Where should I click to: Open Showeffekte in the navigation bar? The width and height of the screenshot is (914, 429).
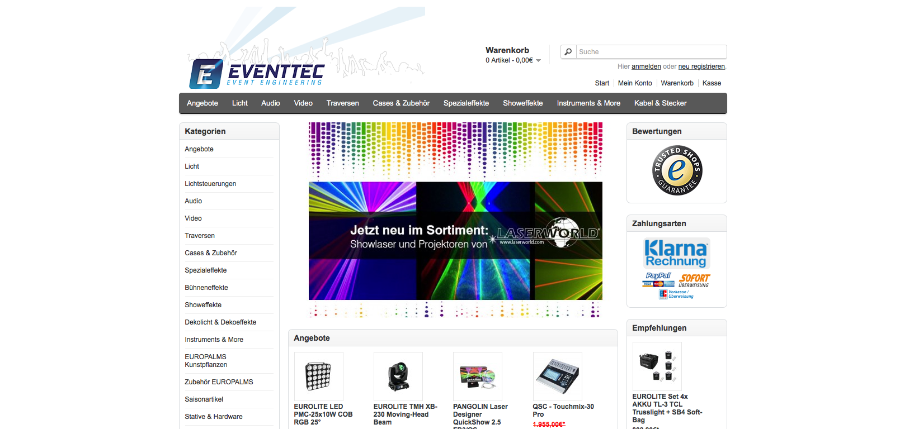click(523, 103)
